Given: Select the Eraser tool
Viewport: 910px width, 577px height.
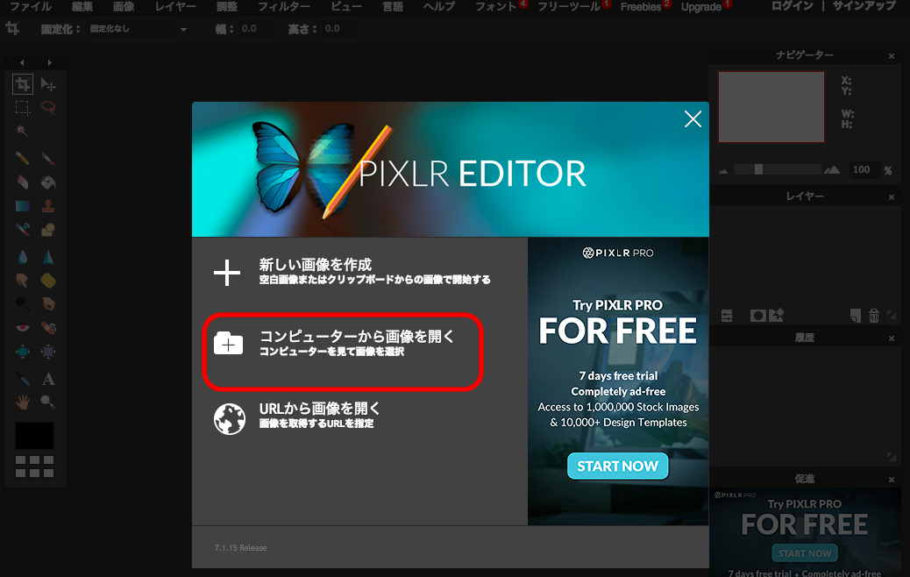Looking at the screenshot, I should (23, 182).
